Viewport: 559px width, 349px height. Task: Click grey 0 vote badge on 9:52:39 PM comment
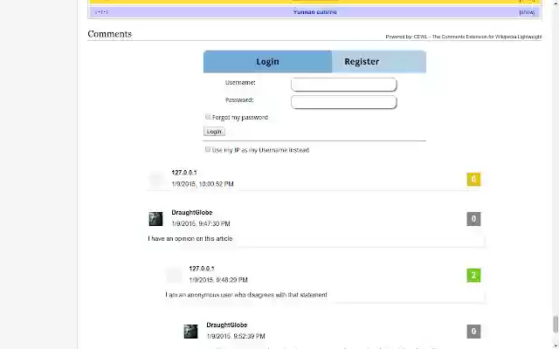click(473, 332)
